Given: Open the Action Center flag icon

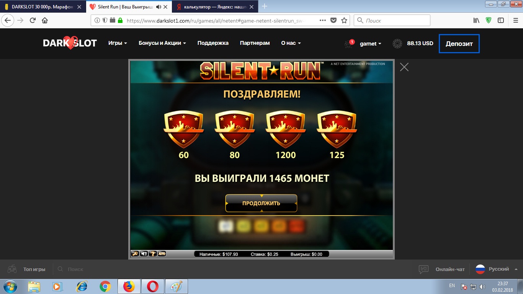Looking at the screenshot, I should pyautogui.click(x=464, y=286).
